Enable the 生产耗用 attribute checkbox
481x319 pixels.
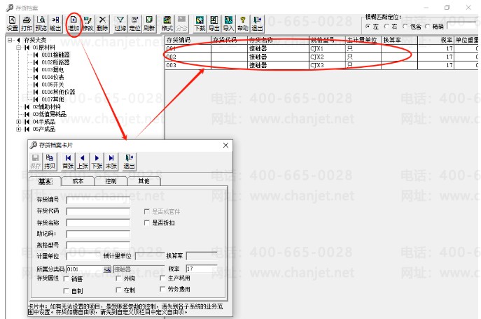coord(162,278)
